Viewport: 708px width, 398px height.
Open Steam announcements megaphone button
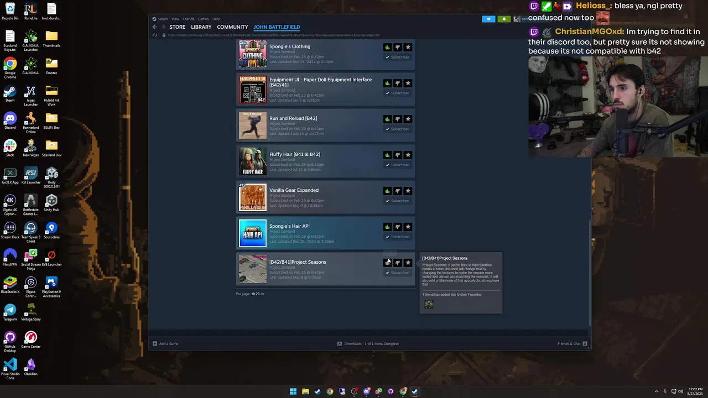click(488, 19)
